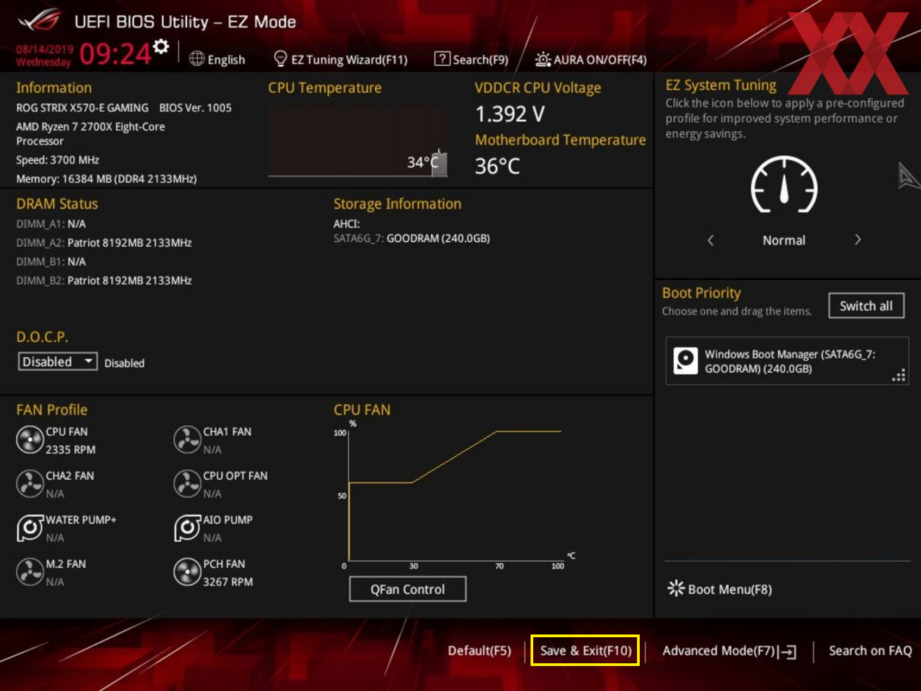Open QFan Control

tap(407, 589)
